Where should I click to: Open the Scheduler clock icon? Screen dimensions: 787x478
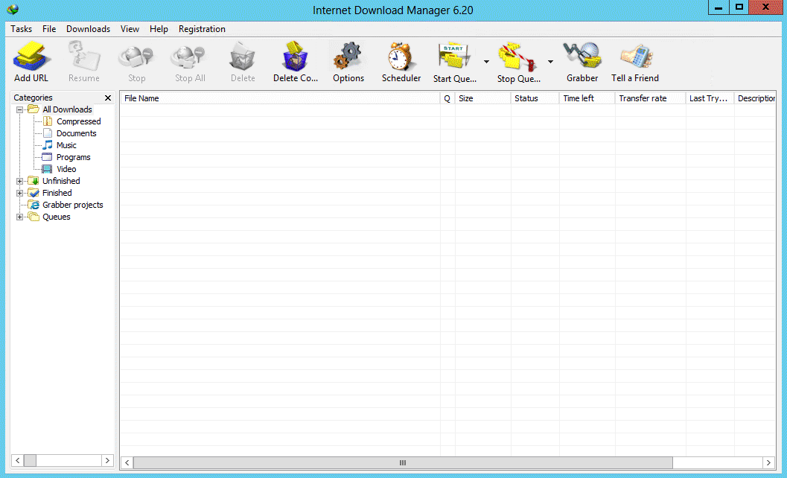click(401, 58)
